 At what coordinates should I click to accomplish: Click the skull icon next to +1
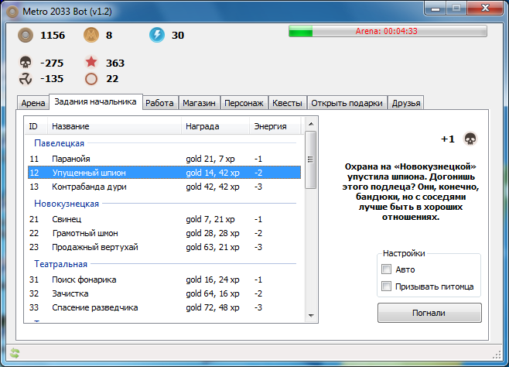[x=469, y=139]
